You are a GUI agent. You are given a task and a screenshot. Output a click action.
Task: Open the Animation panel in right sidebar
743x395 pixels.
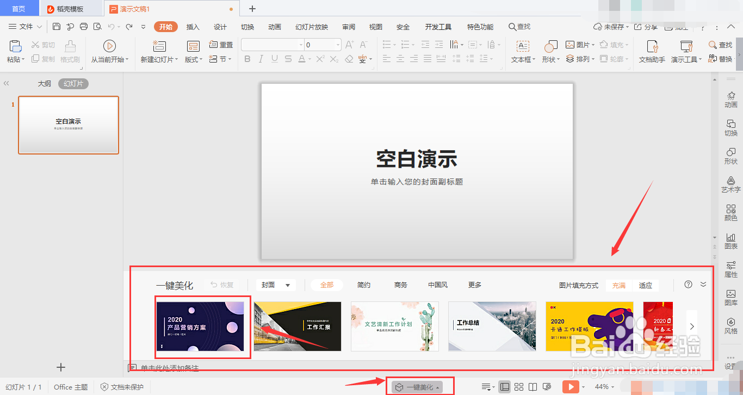coord(731,101)
